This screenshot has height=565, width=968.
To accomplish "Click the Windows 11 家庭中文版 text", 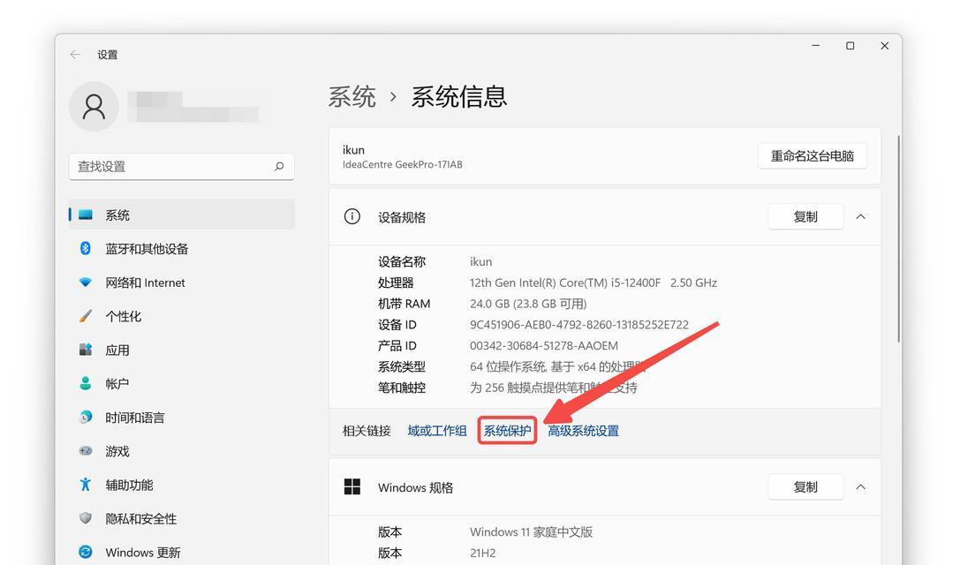I will 531,531.
